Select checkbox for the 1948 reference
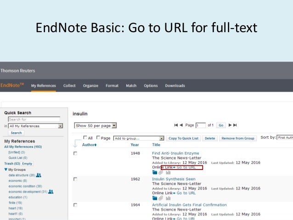293x220 pixels. coord(75,153)
